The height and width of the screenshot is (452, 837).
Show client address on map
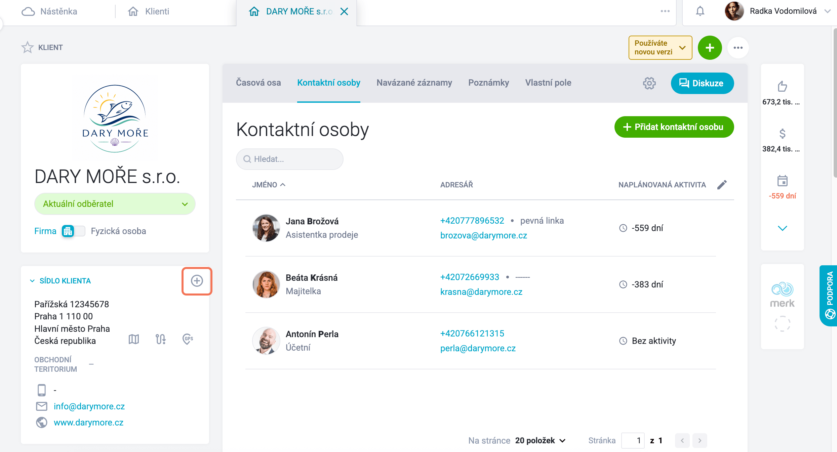point(134,339)
